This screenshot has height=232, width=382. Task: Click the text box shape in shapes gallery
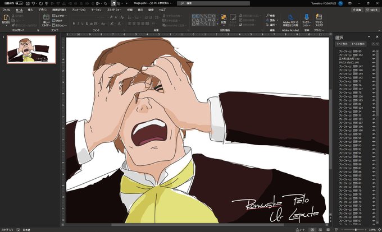click(x=194, y=16)
